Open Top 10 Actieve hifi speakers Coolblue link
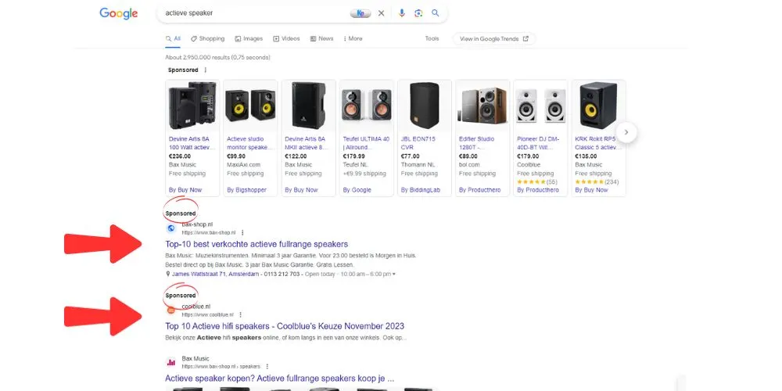The width and height of the screenshot is (782, 391). 285,326
